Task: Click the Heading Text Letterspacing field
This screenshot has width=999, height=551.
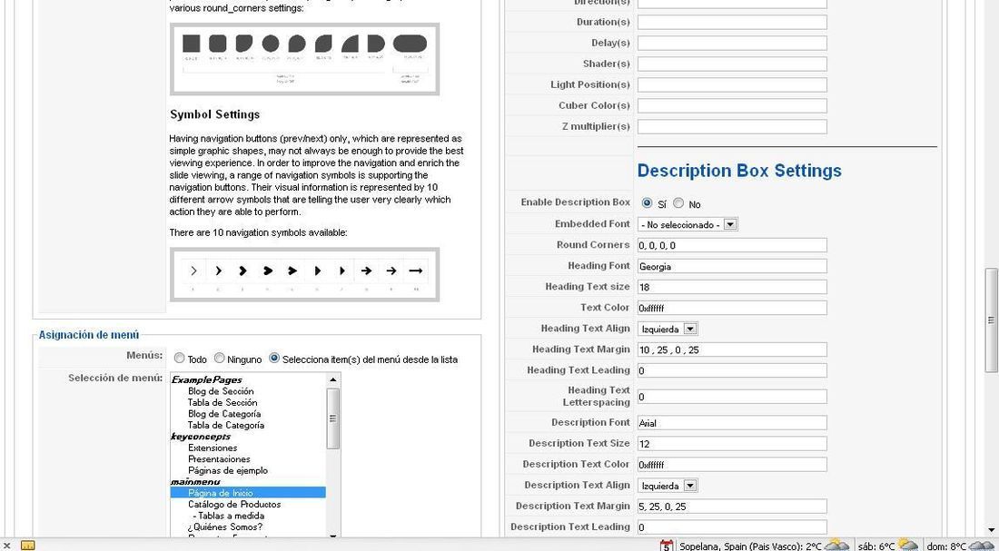Action: click(x=732, y=397)
